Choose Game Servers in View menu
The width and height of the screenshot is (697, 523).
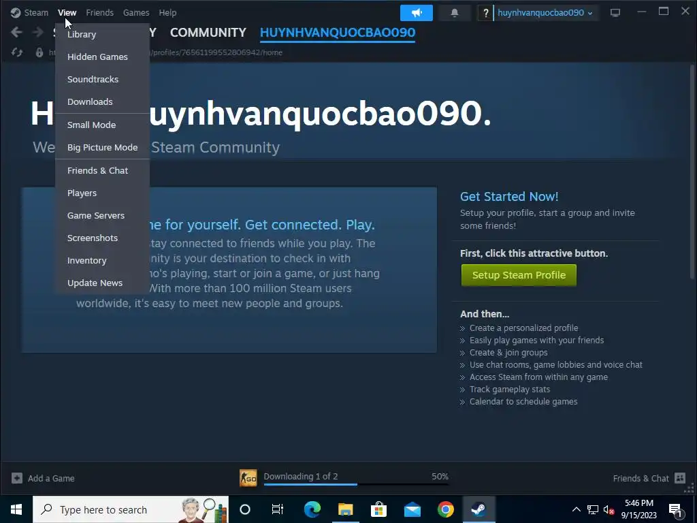(x=102, y=215)
